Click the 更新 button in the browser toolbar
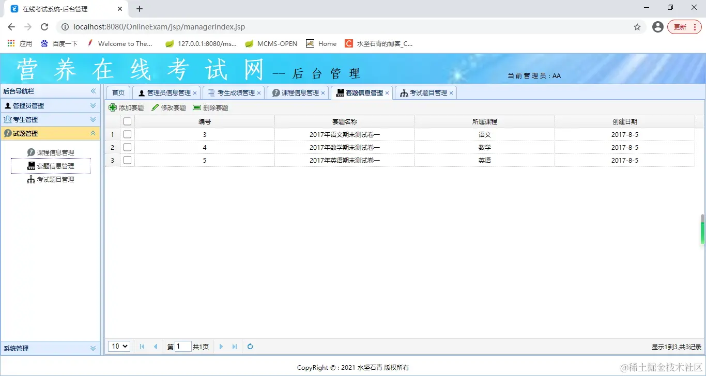Viewport: 706px width, 376px height. point(681,27)
